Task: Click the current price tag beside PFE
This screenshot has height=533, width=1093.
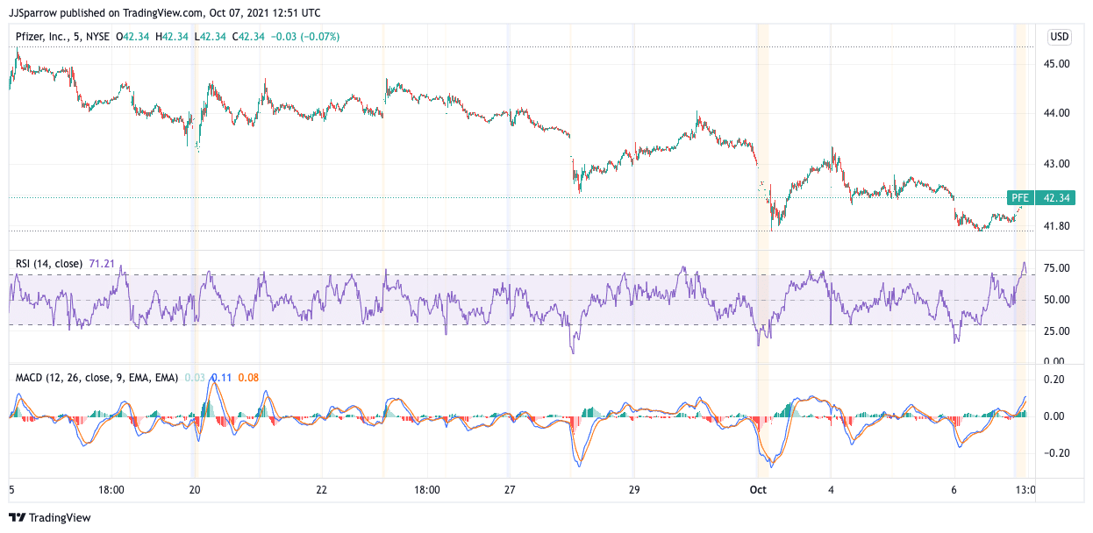Action: tap(1057, 198)
